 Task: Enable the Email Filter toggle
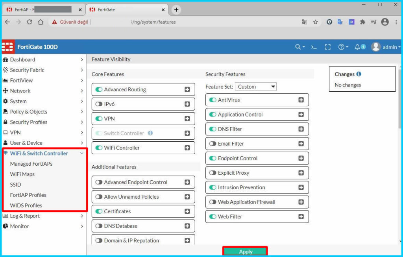point(213,144)
